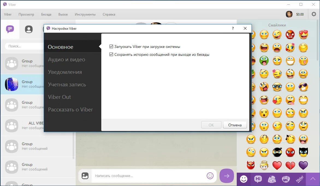Click the OK button in settings dialog

click(211, 125)
